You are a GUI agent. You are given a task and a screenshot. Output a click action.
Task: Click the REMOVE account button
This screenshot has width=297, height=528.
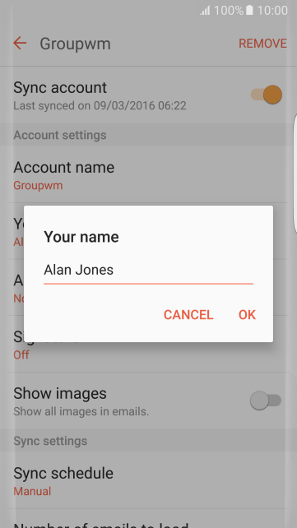coord(262,44)
